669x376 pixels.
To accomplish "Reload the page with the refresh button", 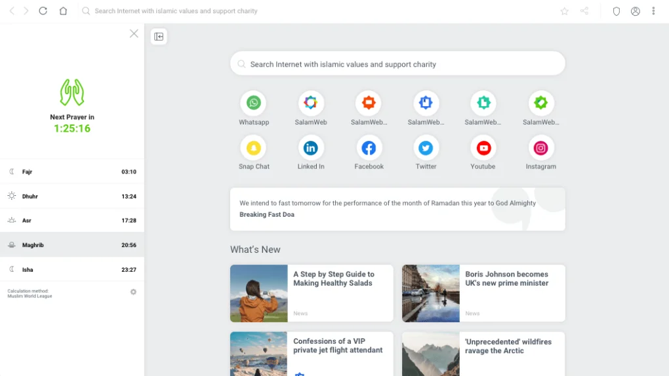I will pyautogui.click(x=43, y=11).
